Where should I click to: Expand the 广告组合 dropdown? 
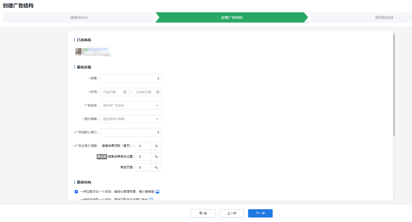[x=131, y=105]
